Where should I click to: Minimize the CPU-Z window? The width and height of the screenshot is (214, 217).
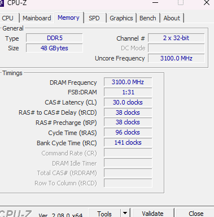tap(155, 3)
